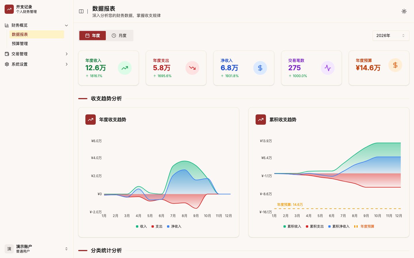
Task: Click the 年度收支趋势 chart header icon
Action: pos(91,120)
